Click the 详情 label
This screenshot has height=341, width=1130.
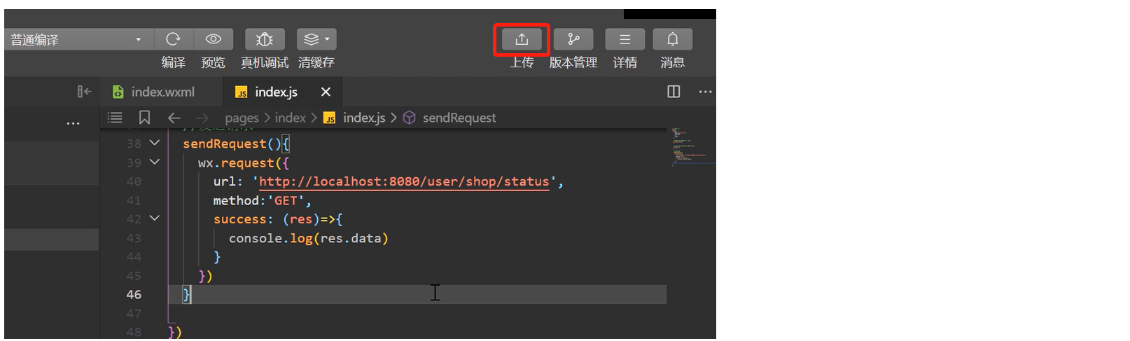click(x=625, y=62)
